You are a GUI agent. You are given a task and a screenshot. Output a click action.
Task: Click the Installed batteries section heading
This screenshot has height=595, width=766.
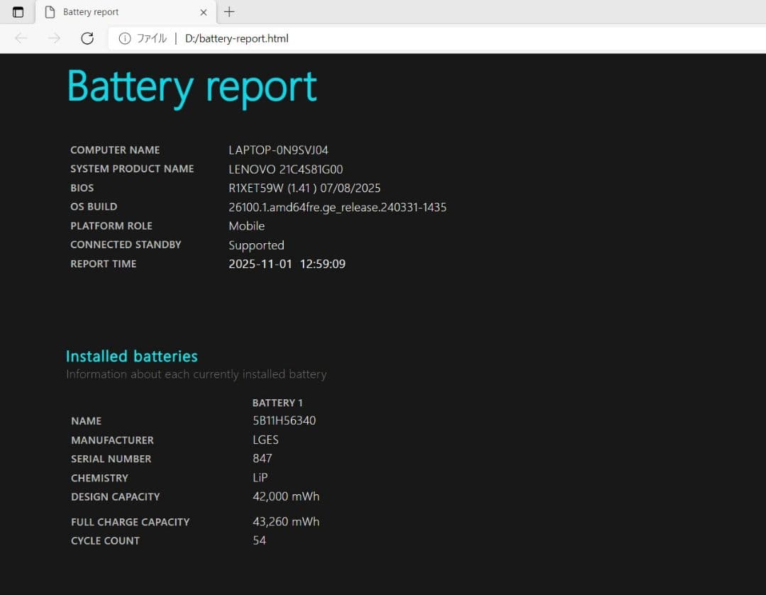(131, 356)
